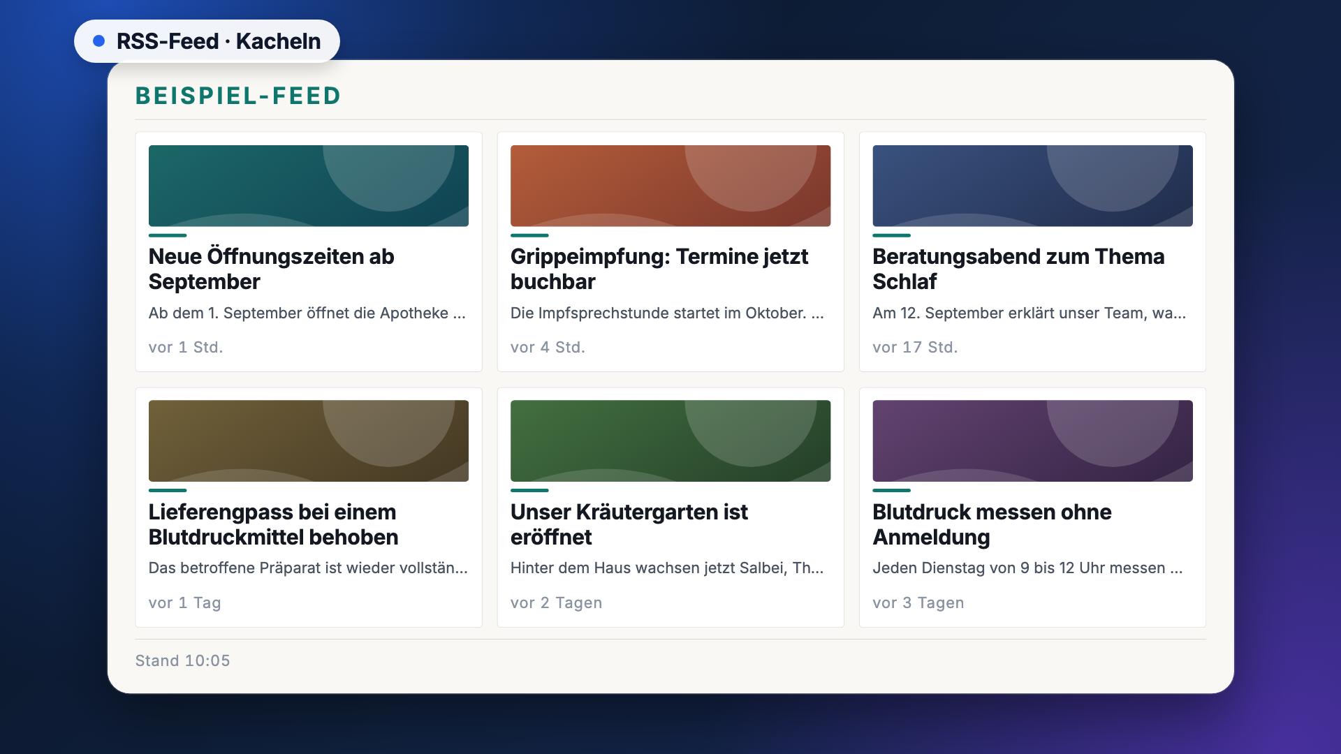Open headline Beratungsabend zum Thema Schlaf
1341x754 pixels.
pos(1018,269)
